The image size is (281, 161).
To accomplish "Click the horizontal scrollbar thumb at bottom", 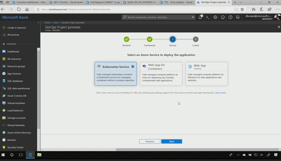I will 197,149.
